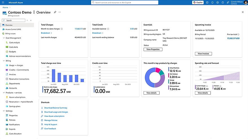248x139 pixels.
Task: Click the Notifications envelope icon
Action: coord(7,124)
